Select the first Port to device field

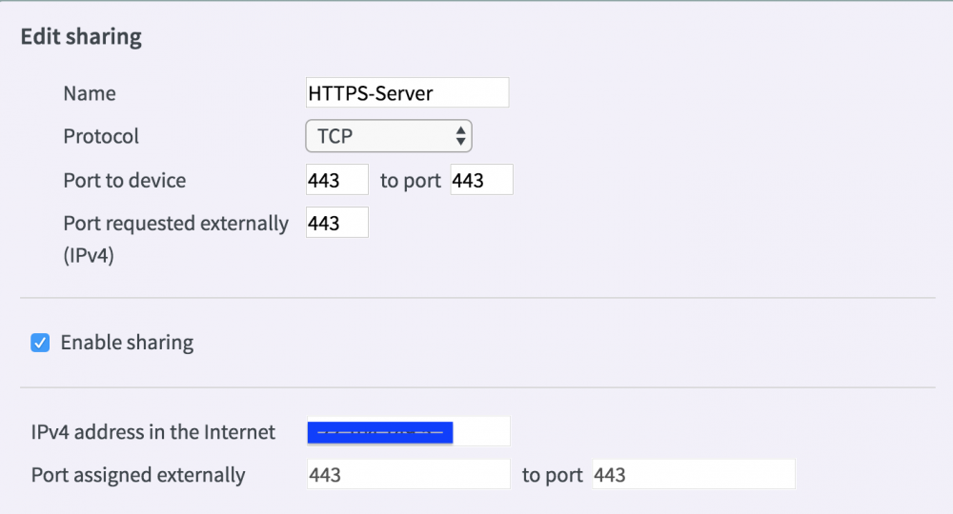336,180
